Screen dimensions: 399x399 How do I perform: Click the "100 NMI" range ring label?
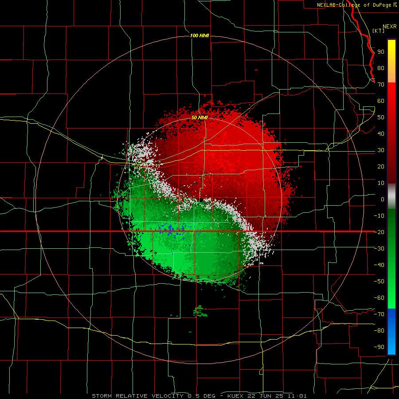[x=199, y=35]
